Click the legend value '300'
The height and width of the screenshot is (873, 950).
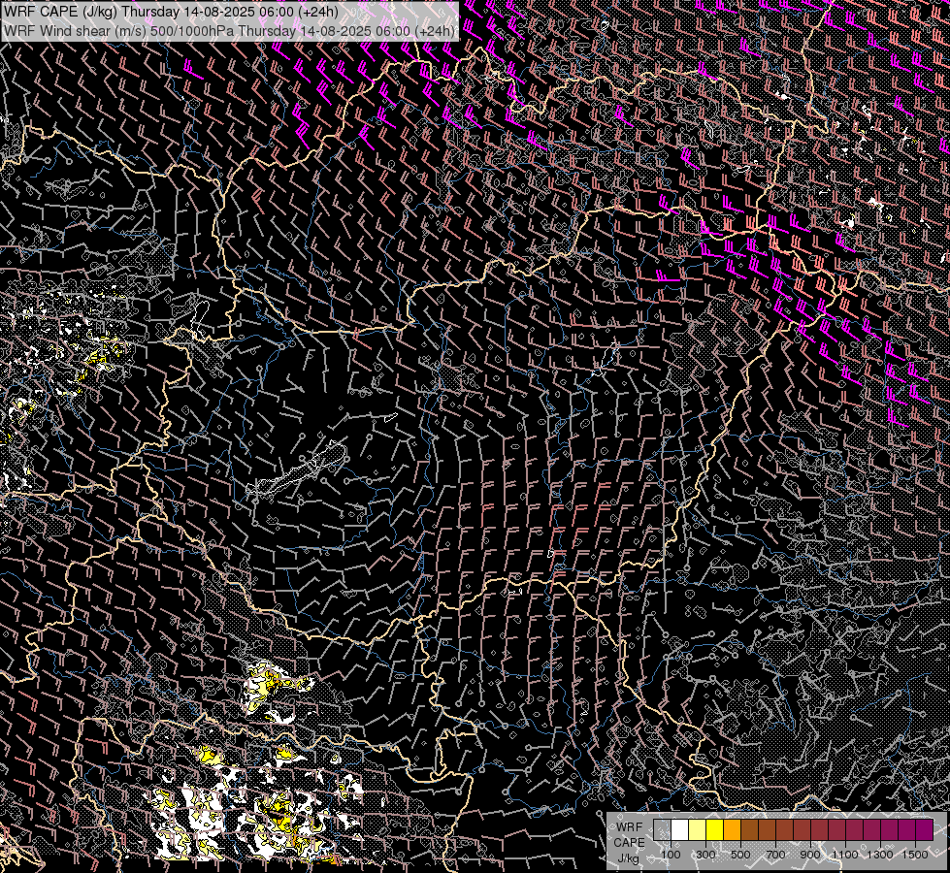(705, 855)
